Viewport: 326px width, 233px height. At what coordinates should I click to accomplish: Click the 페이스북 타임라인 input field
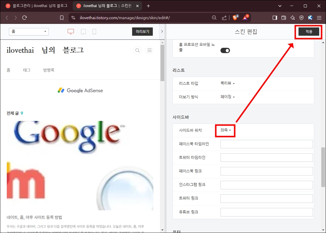[267, 144]
